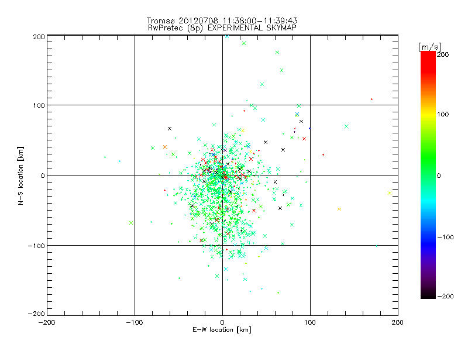The width and height of the screenshot is (468, 351).
Task: Click the colorbar label '-100'
Action: tap(445, 238)
